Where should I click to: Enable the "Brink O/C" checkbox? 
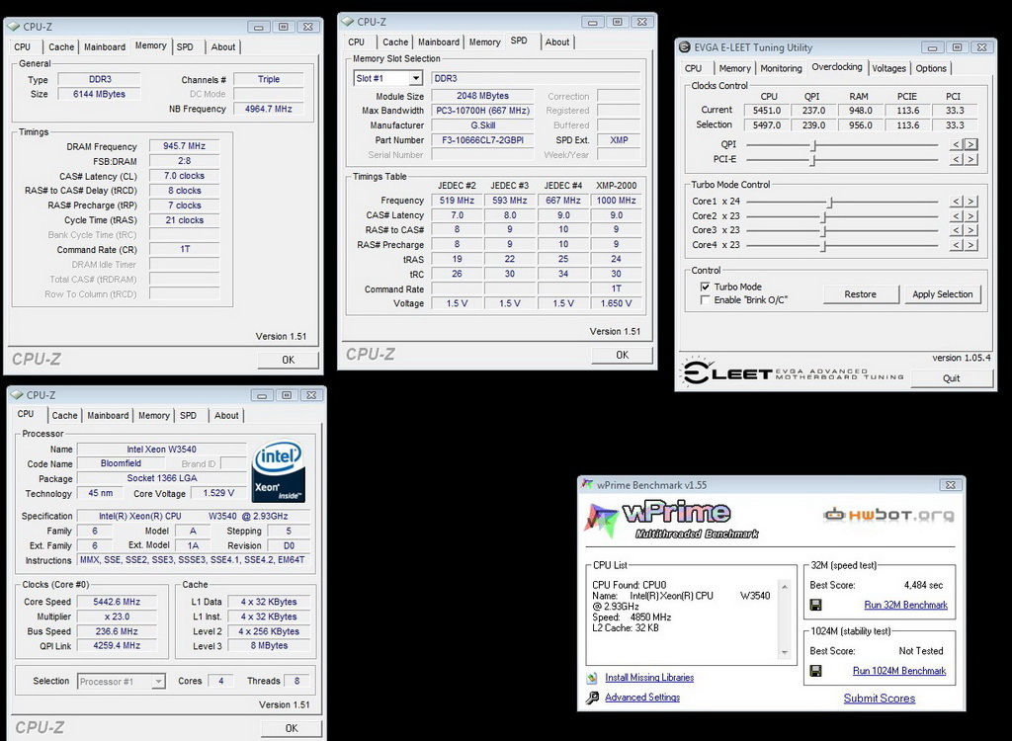pos(706,300)
